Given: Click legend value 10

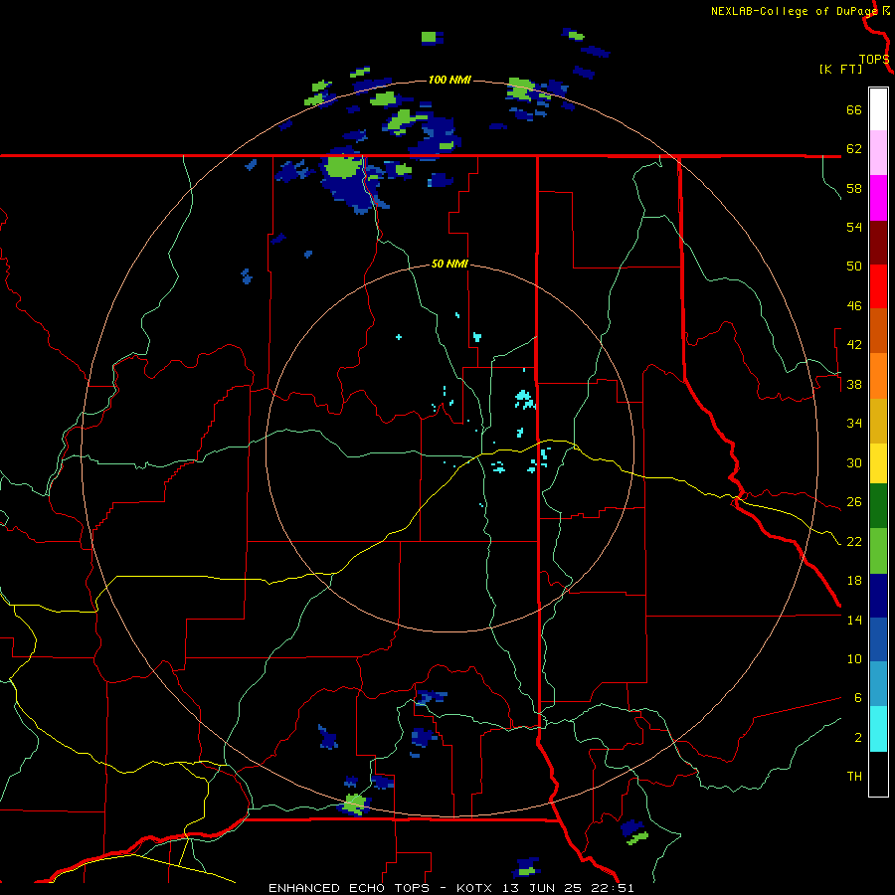Looking at the screenshot, I should [854, 658].
